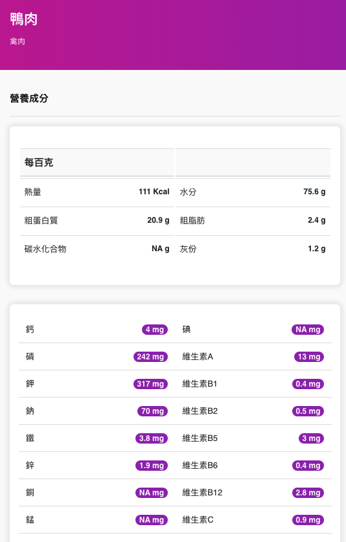Click the 維生素B12 label
The image size is (346, 542).
point(202,493)
